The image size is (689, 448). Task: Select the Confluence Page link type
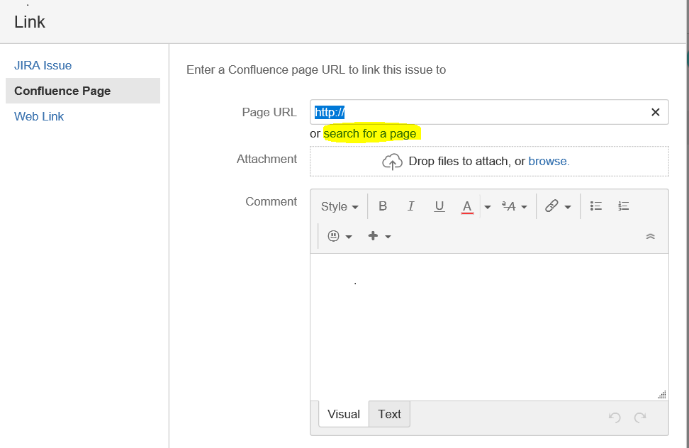[x=83, y=91]
